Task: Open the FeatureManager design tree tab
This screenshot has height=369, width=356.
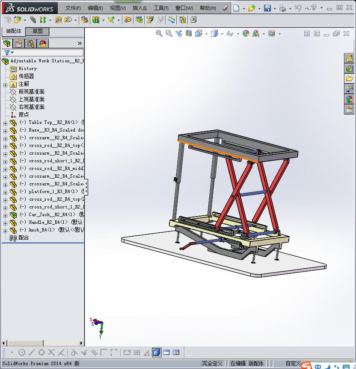Action: [x=7, y=44]
